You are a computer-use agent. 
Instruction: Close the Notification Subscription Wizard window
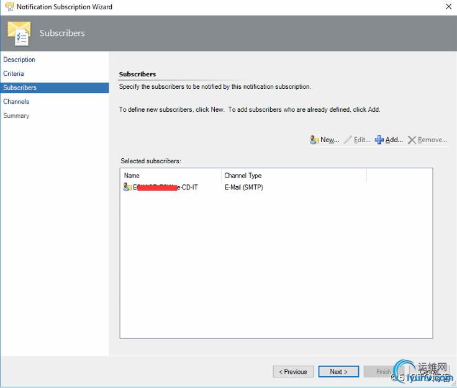[x=448, y=6]
